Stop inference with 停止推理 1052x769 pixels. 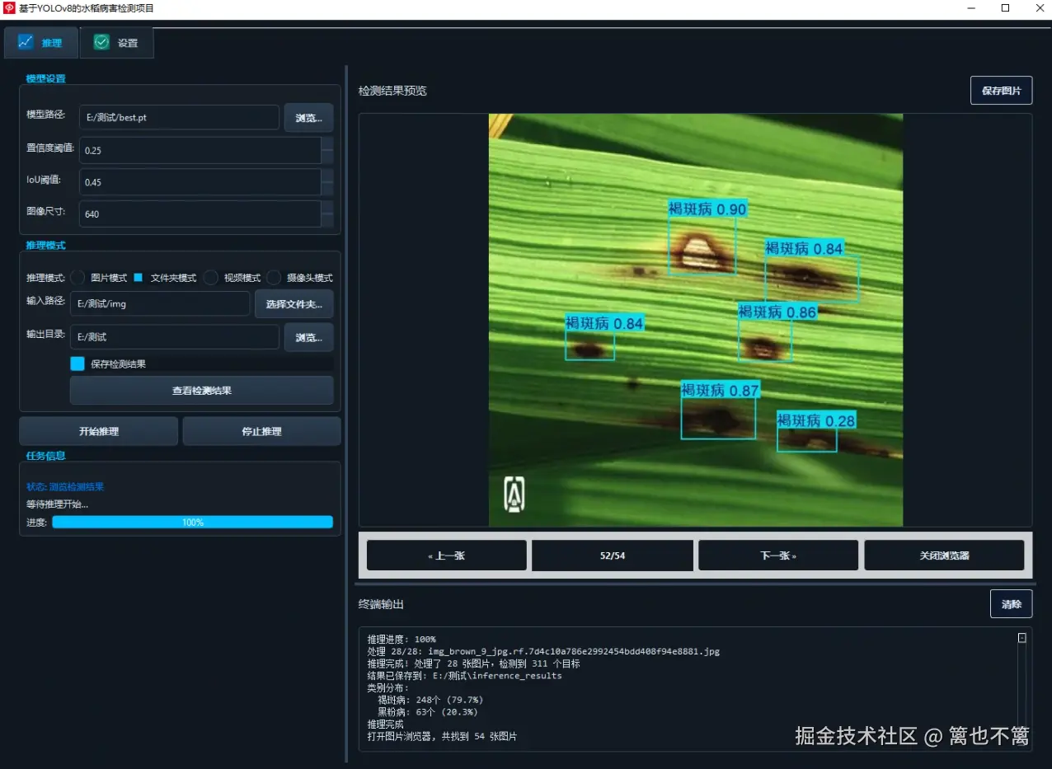pos(261,431)
